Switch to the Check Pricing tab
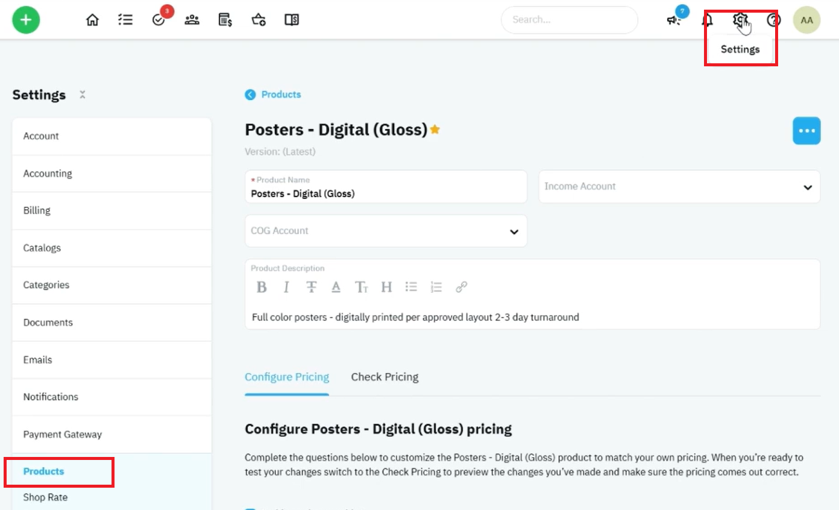 tap(385, 377)
